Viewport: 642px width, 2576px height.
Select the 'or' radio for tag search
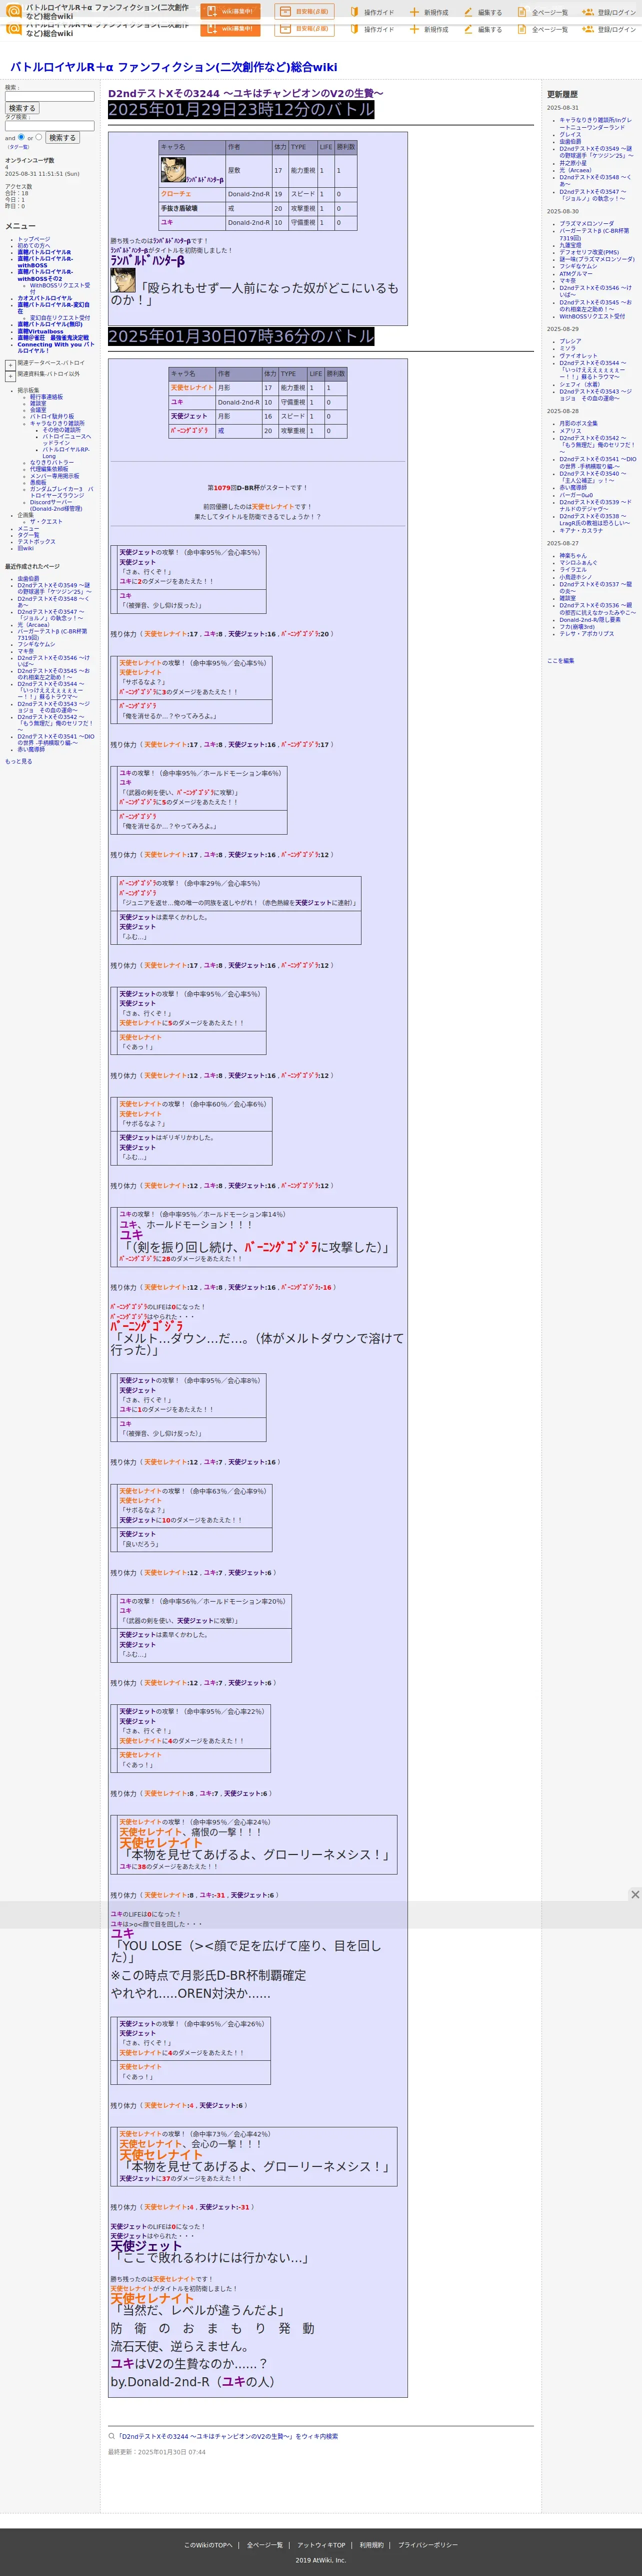point(40,137)
